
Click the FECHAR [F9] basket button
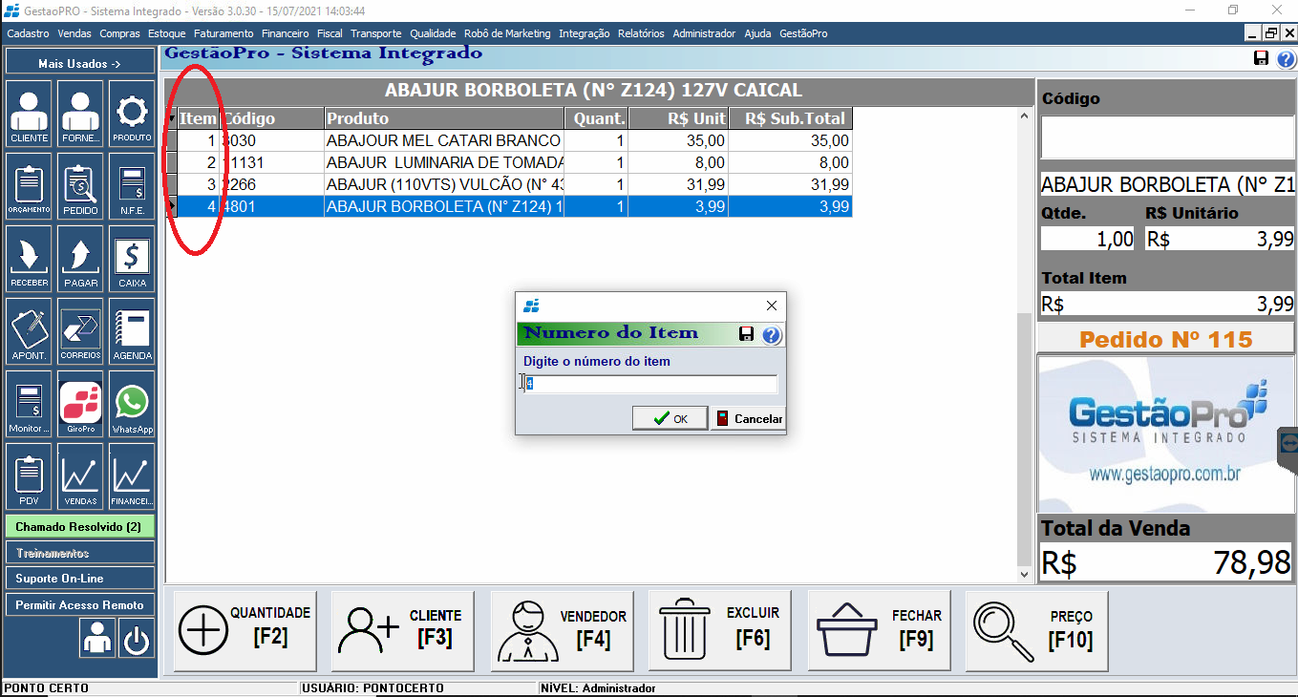click(x=879, y=630)
